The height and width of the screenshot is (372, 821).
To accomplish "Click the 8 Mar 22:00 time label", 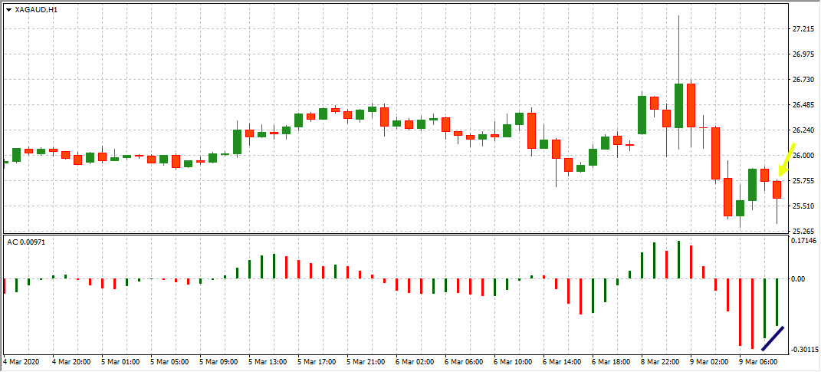I will pos(659,362).
